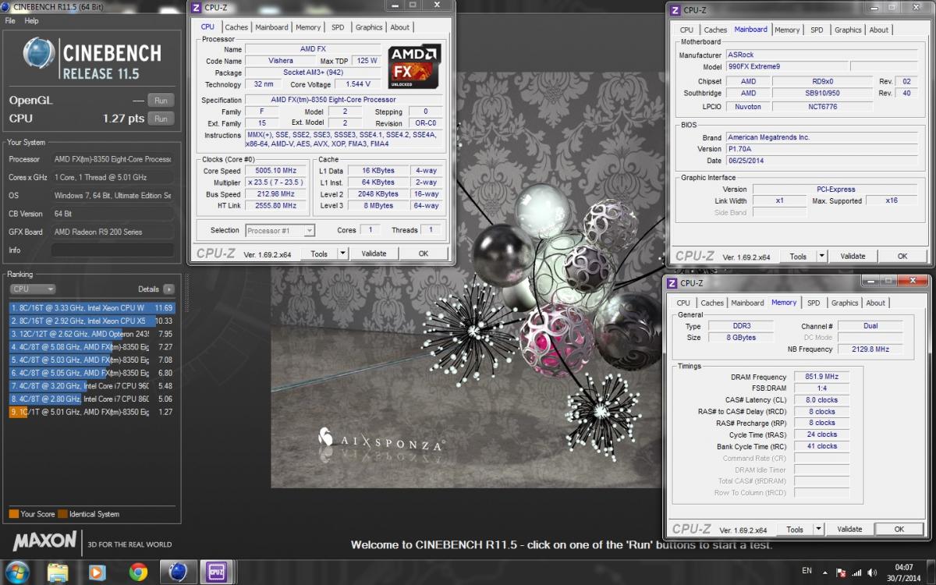Click the MAXON logo at the bottom left
936x585 pixels.
coord(44,541)
